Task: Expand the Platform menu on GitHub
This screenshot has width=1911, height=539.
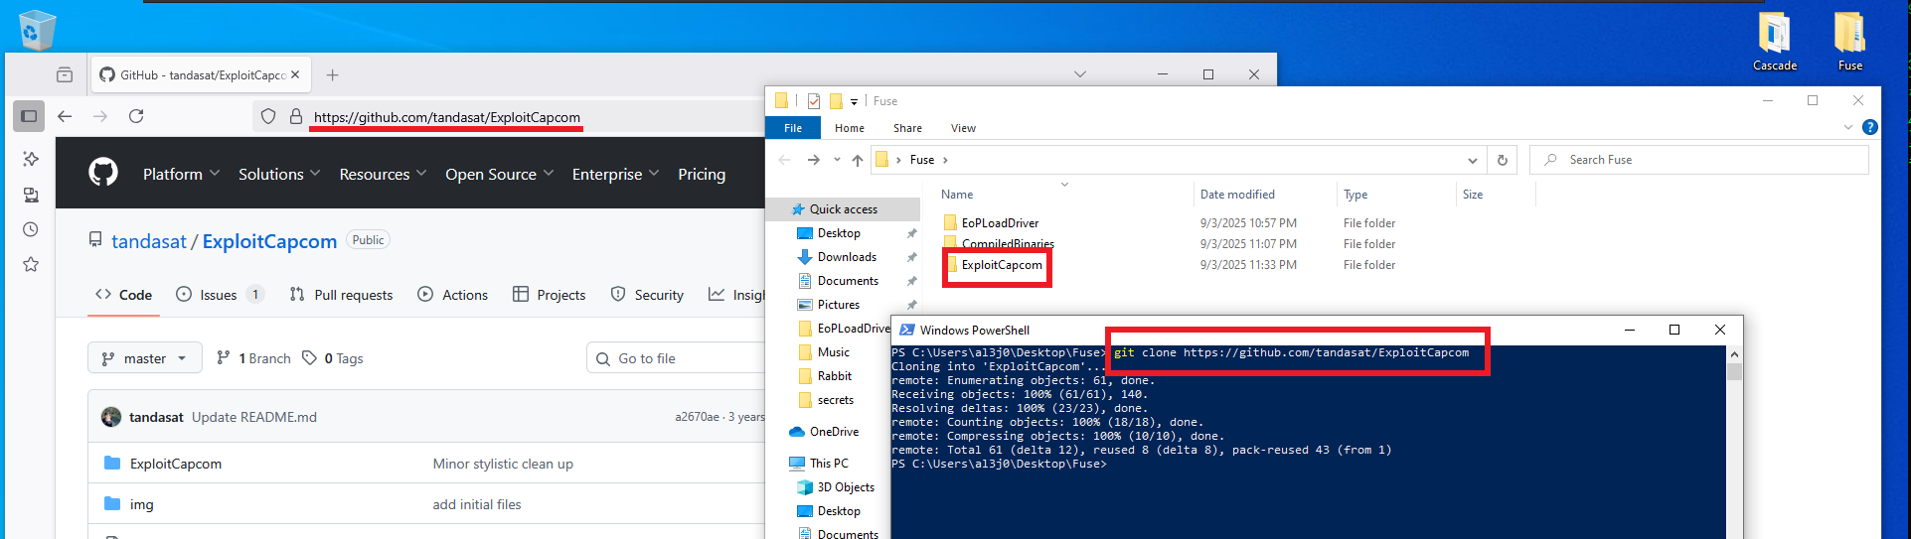Action: 181,174
